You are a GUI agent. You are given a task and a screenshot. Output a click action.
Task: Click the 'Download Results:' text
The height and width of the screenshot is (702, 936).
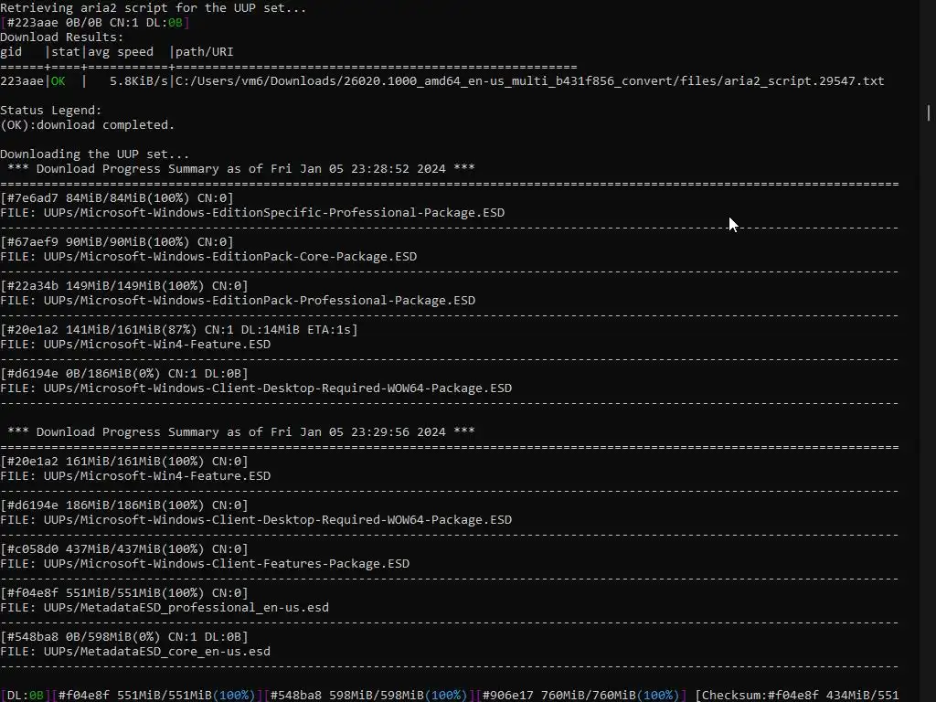pyautogui.click(x=61, y=37)
